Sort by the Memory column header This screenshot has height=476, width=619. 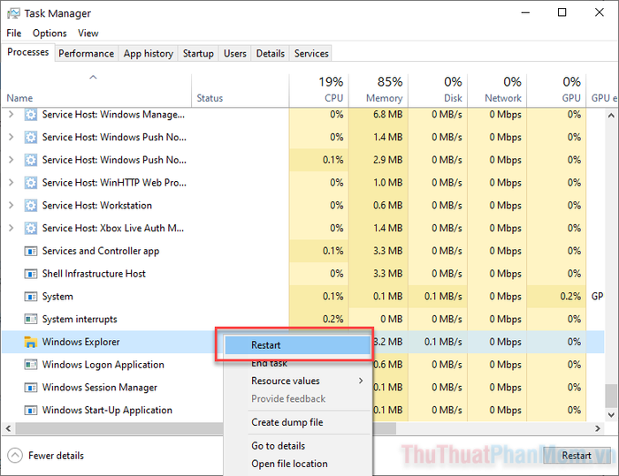(378, 91)
